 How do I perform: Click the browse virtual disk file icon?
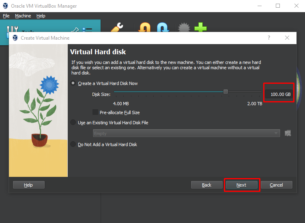coord(288,133)
